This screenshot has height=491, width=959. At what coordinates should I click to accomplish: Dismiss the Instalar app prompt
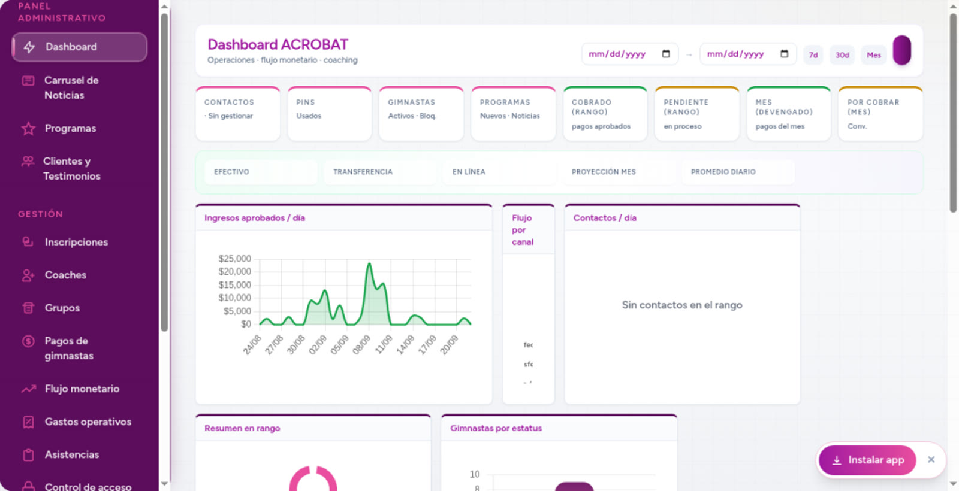(x=931, y=460)
